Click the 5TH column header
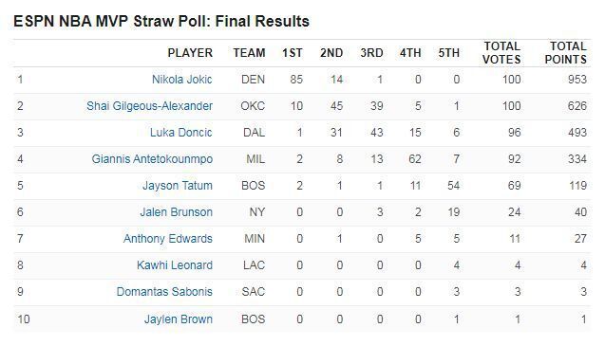This screenshot has height=346, width=605. click(x=448, y=53)
